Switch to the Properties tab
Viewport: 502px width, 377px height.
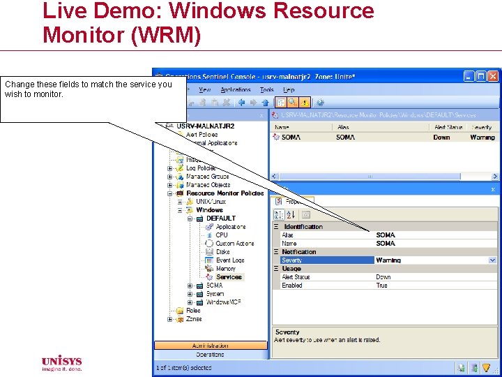coord(292,201)
